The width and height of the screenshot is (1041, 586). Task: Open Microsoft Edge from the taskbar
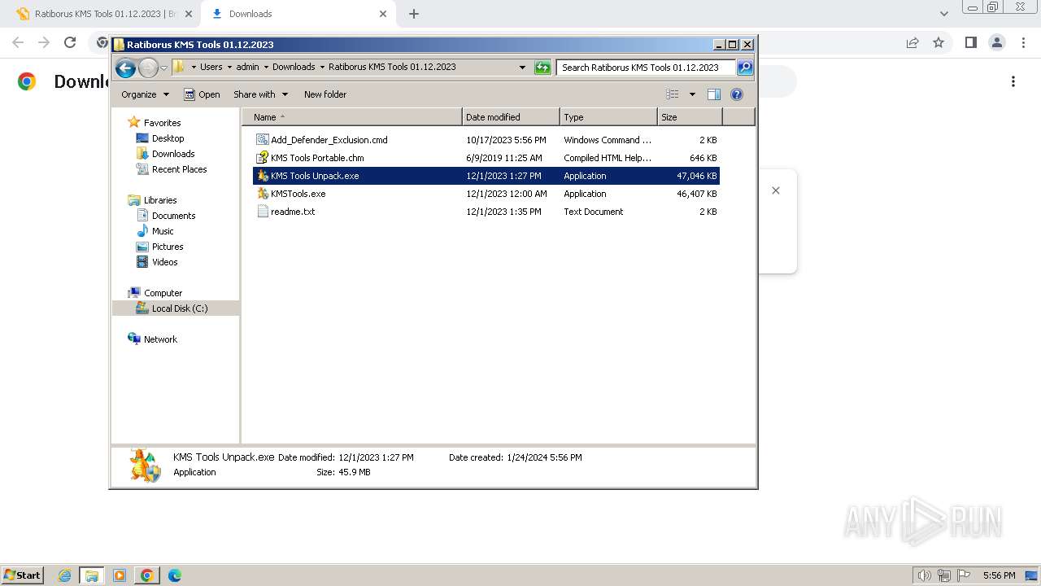pos(174,575)
